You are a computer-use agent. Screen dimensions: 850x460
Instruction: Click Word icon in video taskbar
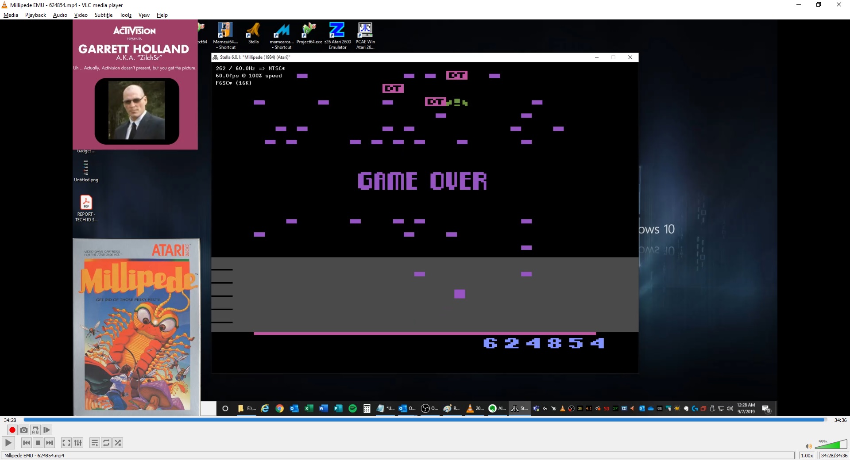click(x=323, y=408)
